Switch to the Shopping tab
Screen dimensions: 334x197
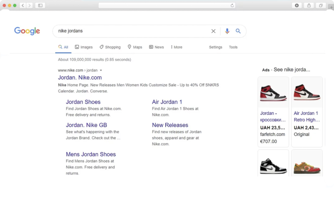(110, 47)
